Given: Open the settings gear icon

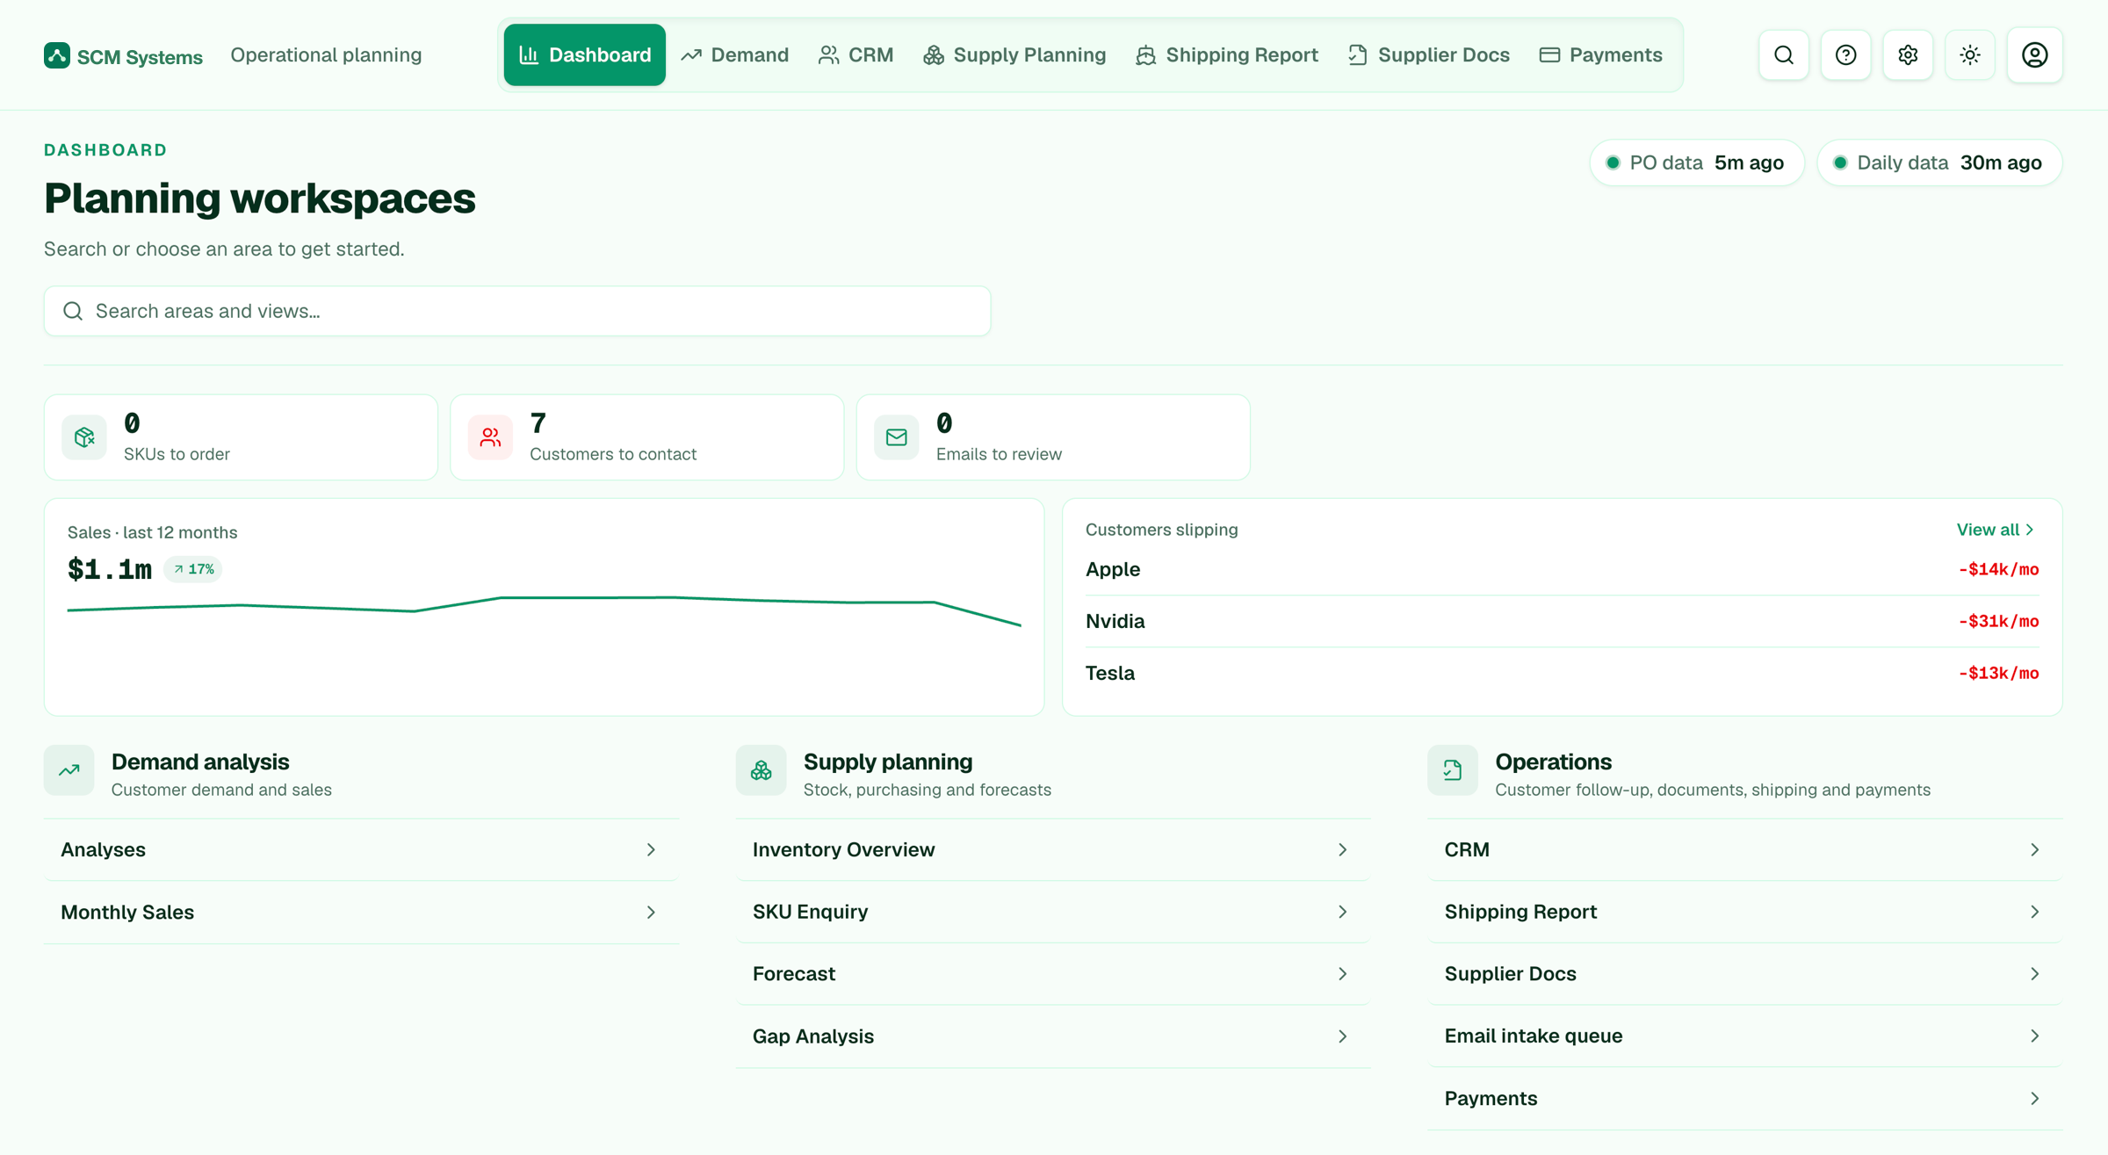Looking at the screenshot, I should coord(1908,55).
